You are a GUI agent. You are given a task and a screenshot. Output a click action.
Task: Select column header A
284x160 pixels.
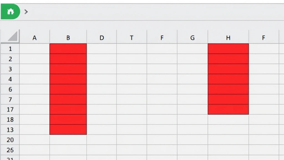click(x=34, y=37)
